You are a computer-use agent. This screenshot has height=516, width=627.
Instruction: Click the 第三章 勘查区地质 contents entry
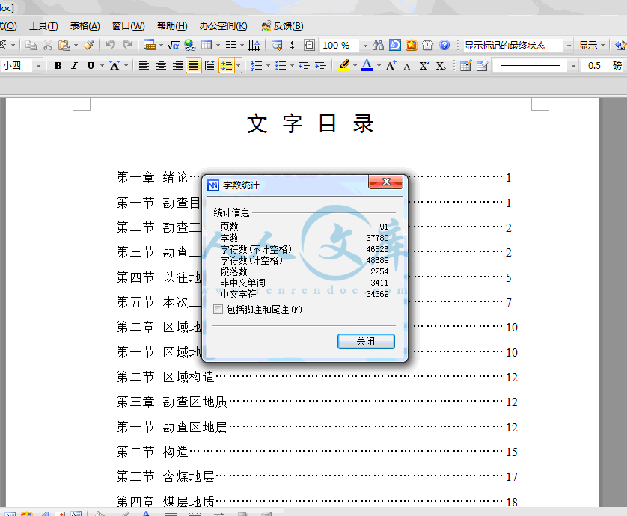click(x=316, y=402)
